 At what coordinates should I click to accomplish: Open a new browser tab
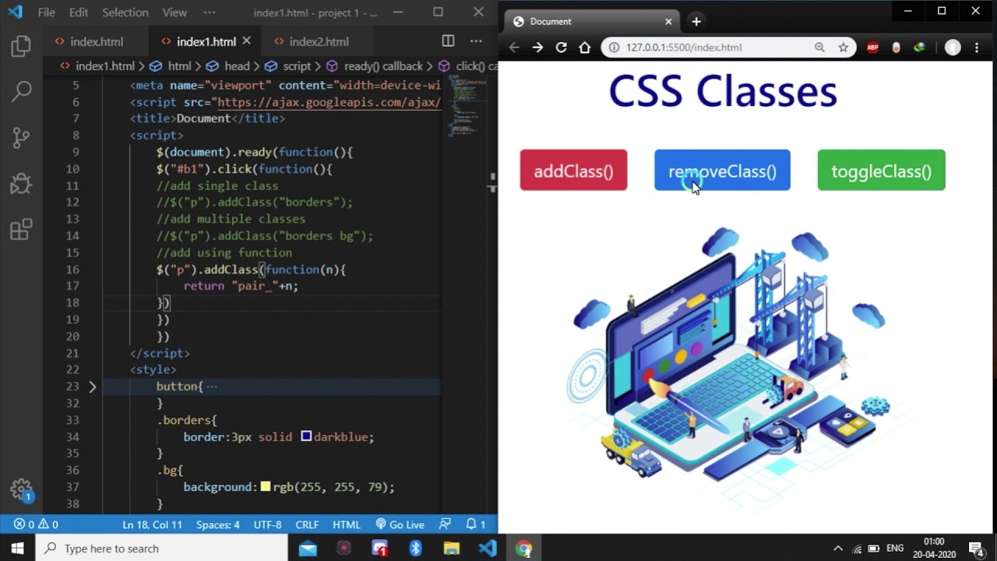click(696, 22)
